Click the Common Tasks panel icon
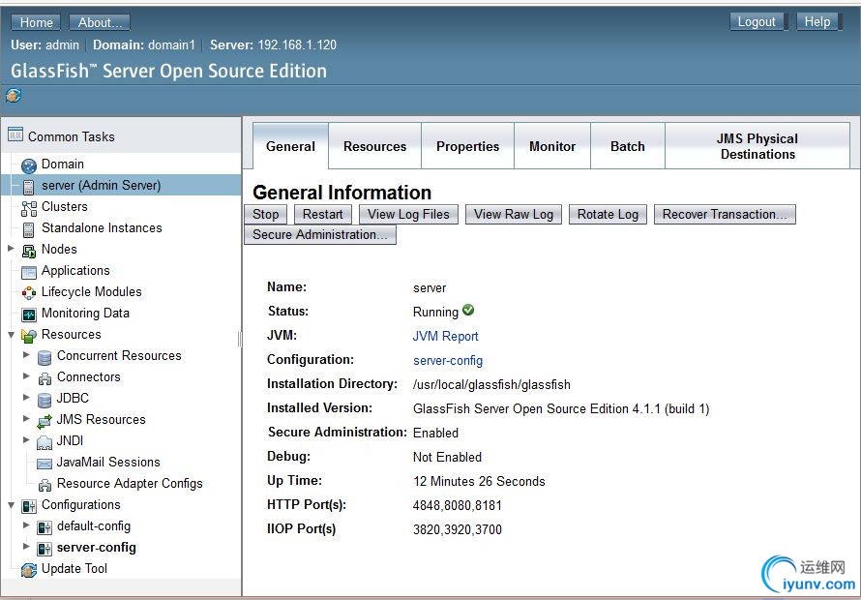861x600 pixels. click(x=15, y=135)
